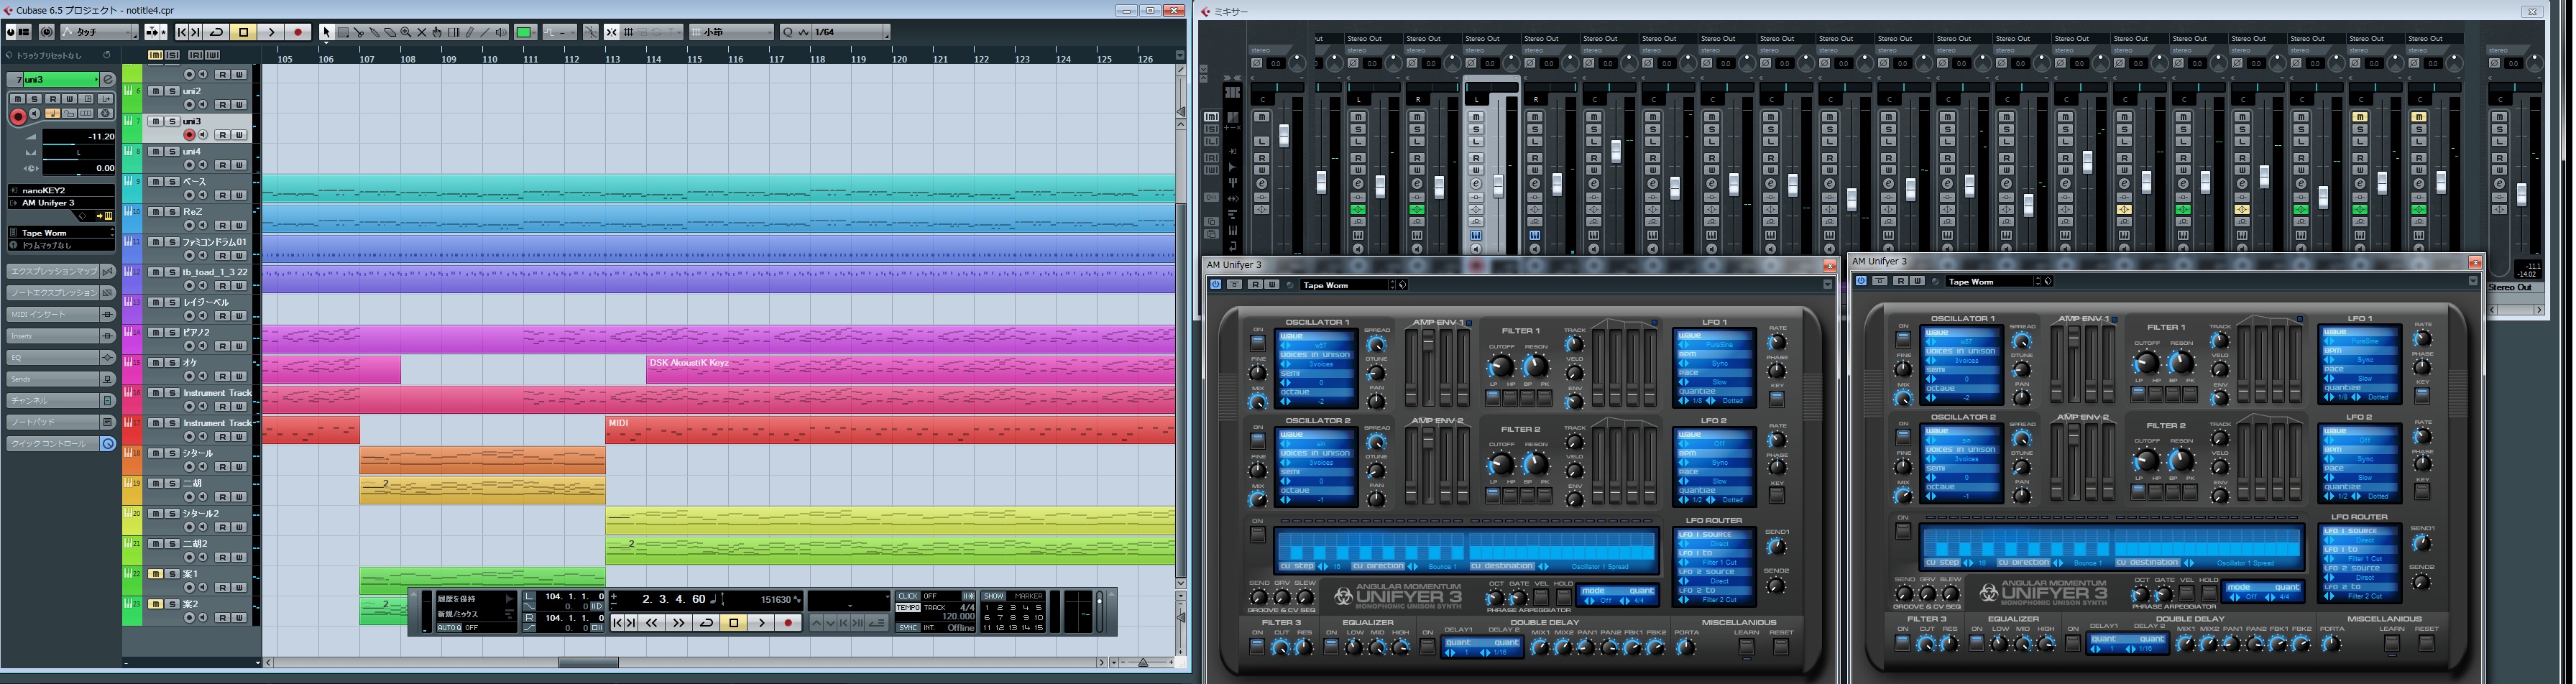
Task: Click Play in the top toolbar
Action: point(271,32)
